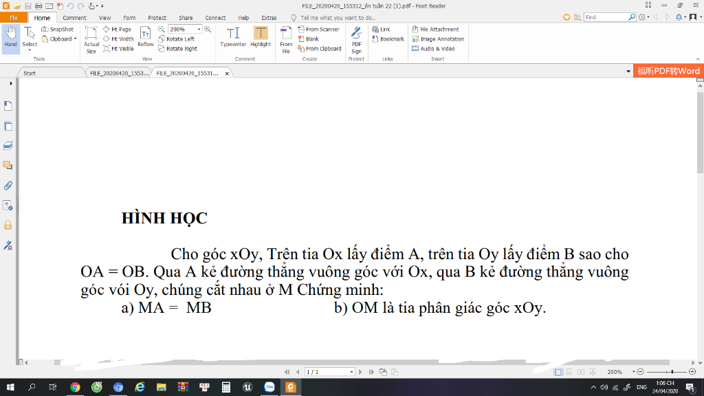704x396 pixels.
Task: Go to next page
Action: 360,372
